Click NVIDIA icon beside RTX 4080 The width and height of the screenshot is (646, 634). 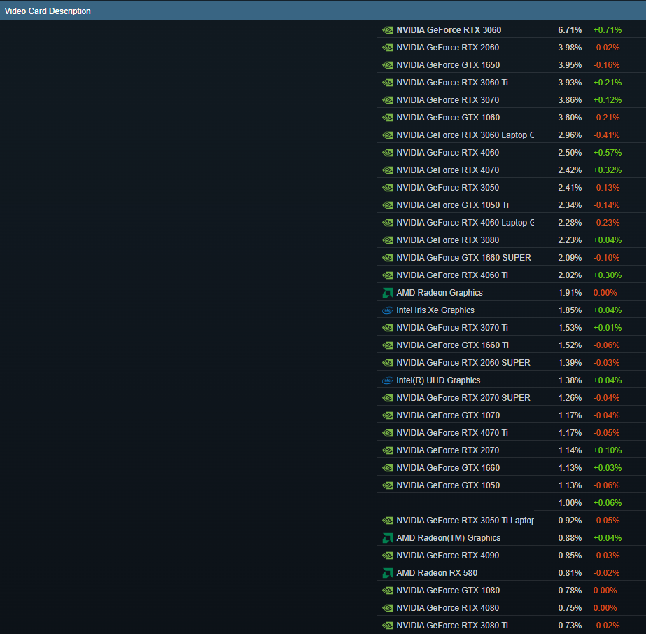click(x=388, y=608)
